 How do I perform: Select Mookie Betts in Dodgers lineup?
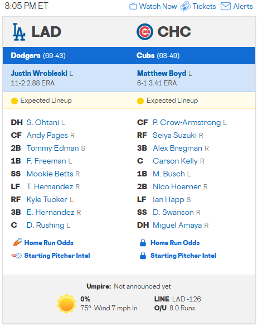click(50, 174)
